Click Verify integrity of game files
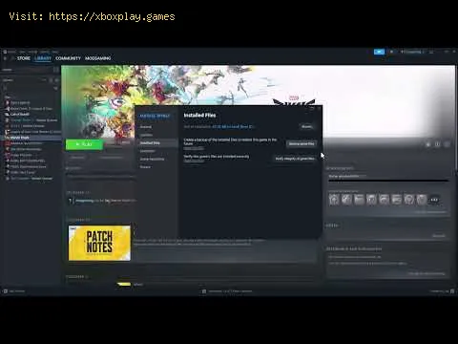 pyautogui.click(x=295, y=159)
